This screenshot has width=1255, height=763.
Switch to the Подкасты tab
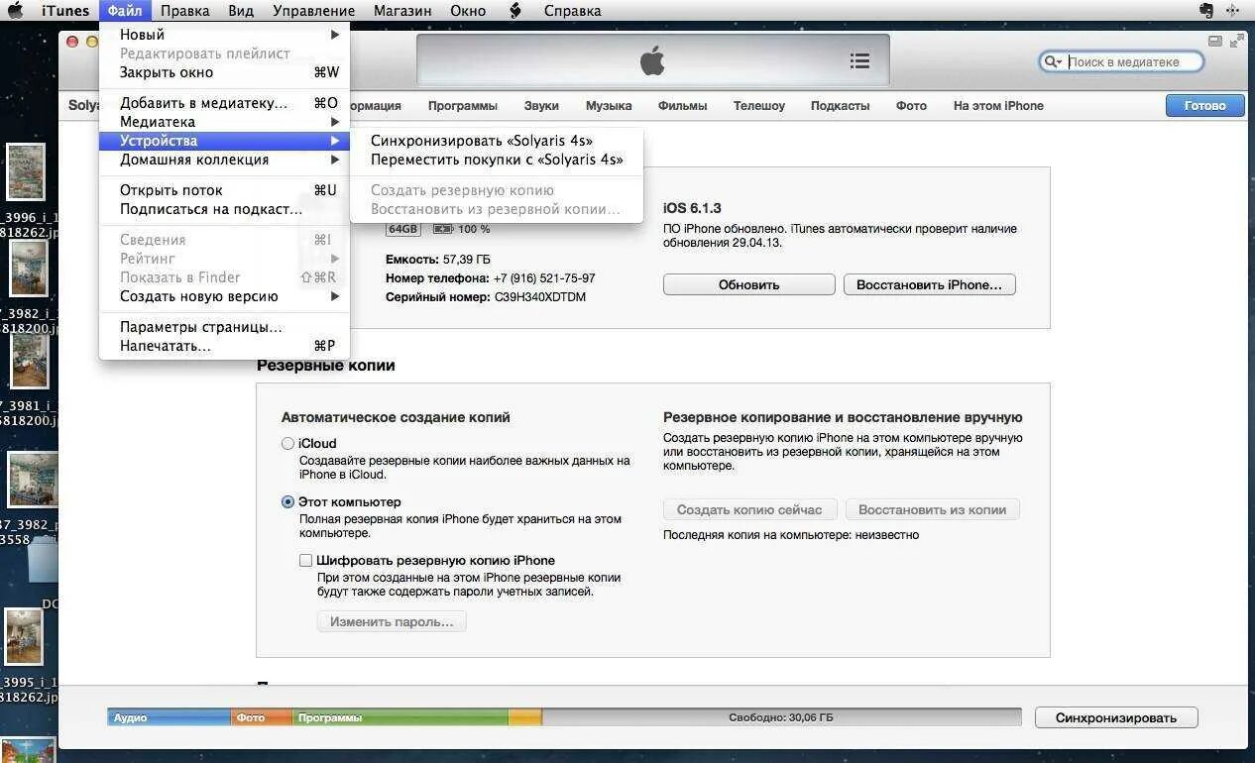pos(840,106)
